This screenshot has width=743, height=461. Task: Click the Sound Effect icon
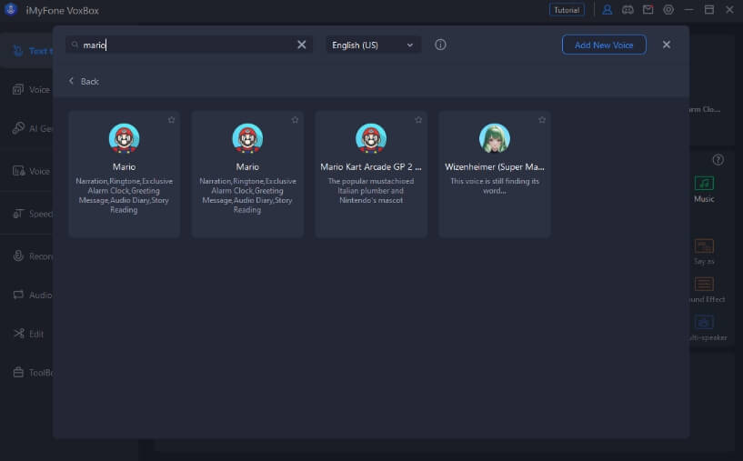coord(704,285)
